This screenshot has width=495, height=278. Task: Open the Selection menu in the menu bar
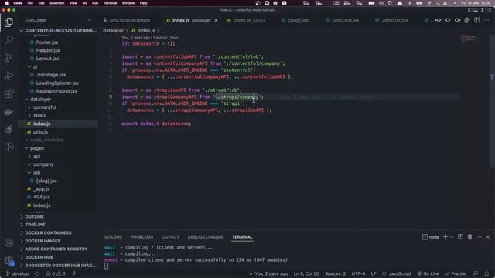(56, 3)
